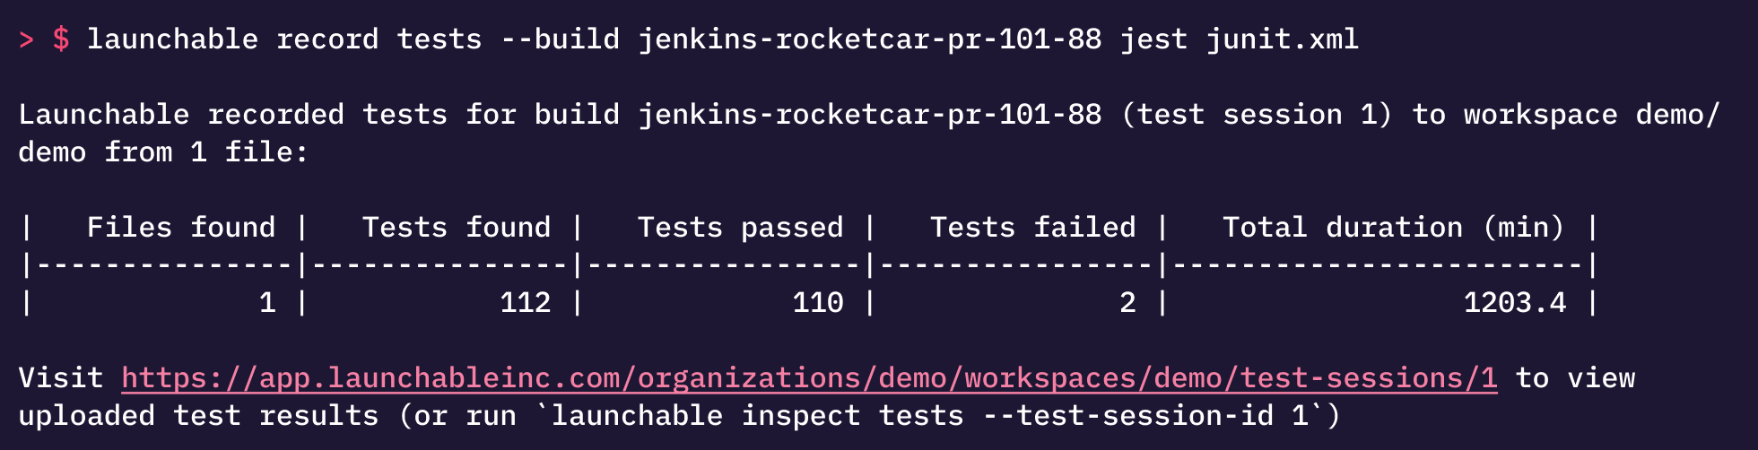This screenshot has height=450, width=1758.
Task: Click the pink prompt arrow symbol
Action: pos(26,39)
